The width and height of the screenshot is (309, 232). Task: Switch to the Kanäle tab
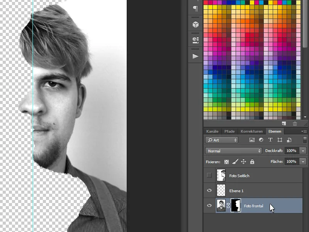[x=212, y=131]
